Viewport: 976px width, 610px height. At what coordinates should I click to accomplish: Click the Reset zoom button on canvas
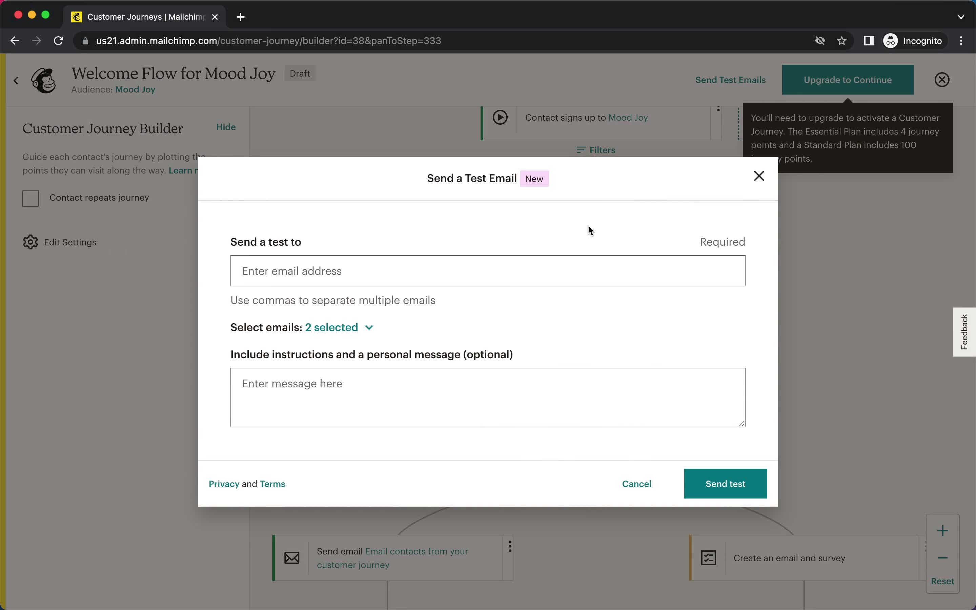coord(942,581)
